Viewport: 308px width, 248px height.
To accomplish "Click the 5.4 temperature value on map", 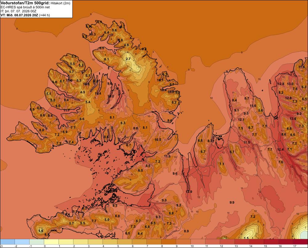I will (88, 102).
